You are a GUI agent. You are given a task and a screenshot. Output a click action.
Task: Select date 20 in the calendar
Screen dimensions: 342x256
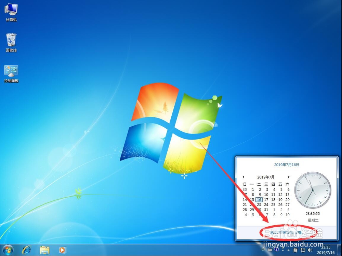(x=288, y=200)
